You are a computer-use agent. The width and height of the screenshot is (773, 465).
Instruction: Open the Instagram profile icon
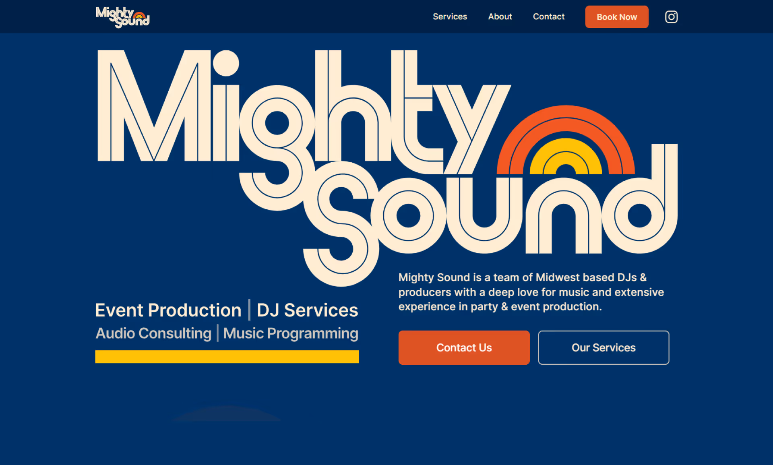[x=671, y=17]
